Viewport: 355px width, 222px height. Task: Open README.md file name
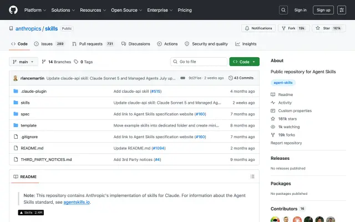coord(32,148)
